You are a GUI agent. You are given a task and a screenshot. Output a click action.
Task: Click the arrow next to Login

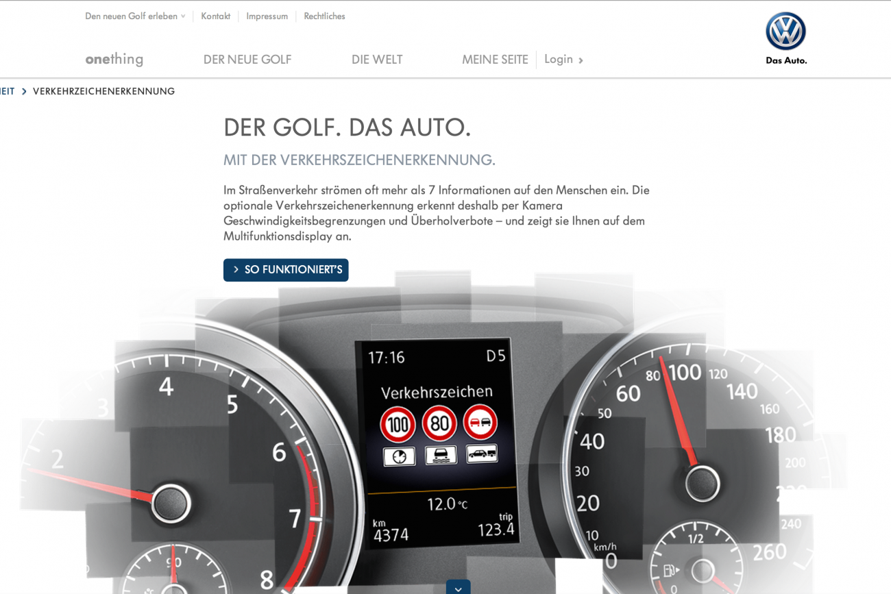pos(581,60)
